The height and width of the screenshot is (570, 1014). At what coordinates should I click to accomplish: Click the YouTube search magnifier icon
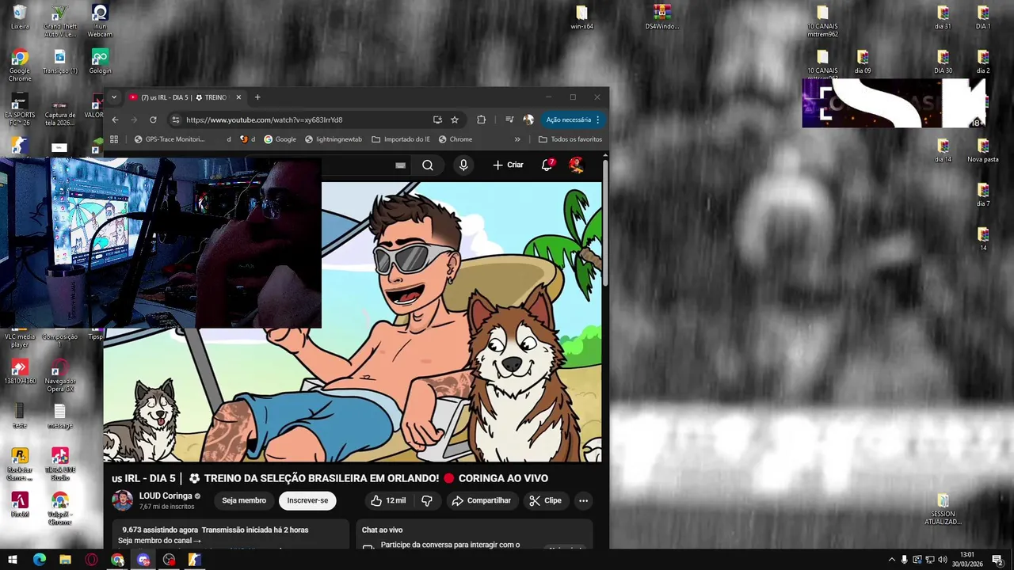[428, 165]
